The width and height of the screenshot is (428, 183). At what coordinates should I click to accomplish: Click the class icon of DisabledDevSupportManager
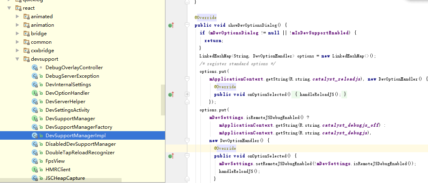click(x=35, y=144)
